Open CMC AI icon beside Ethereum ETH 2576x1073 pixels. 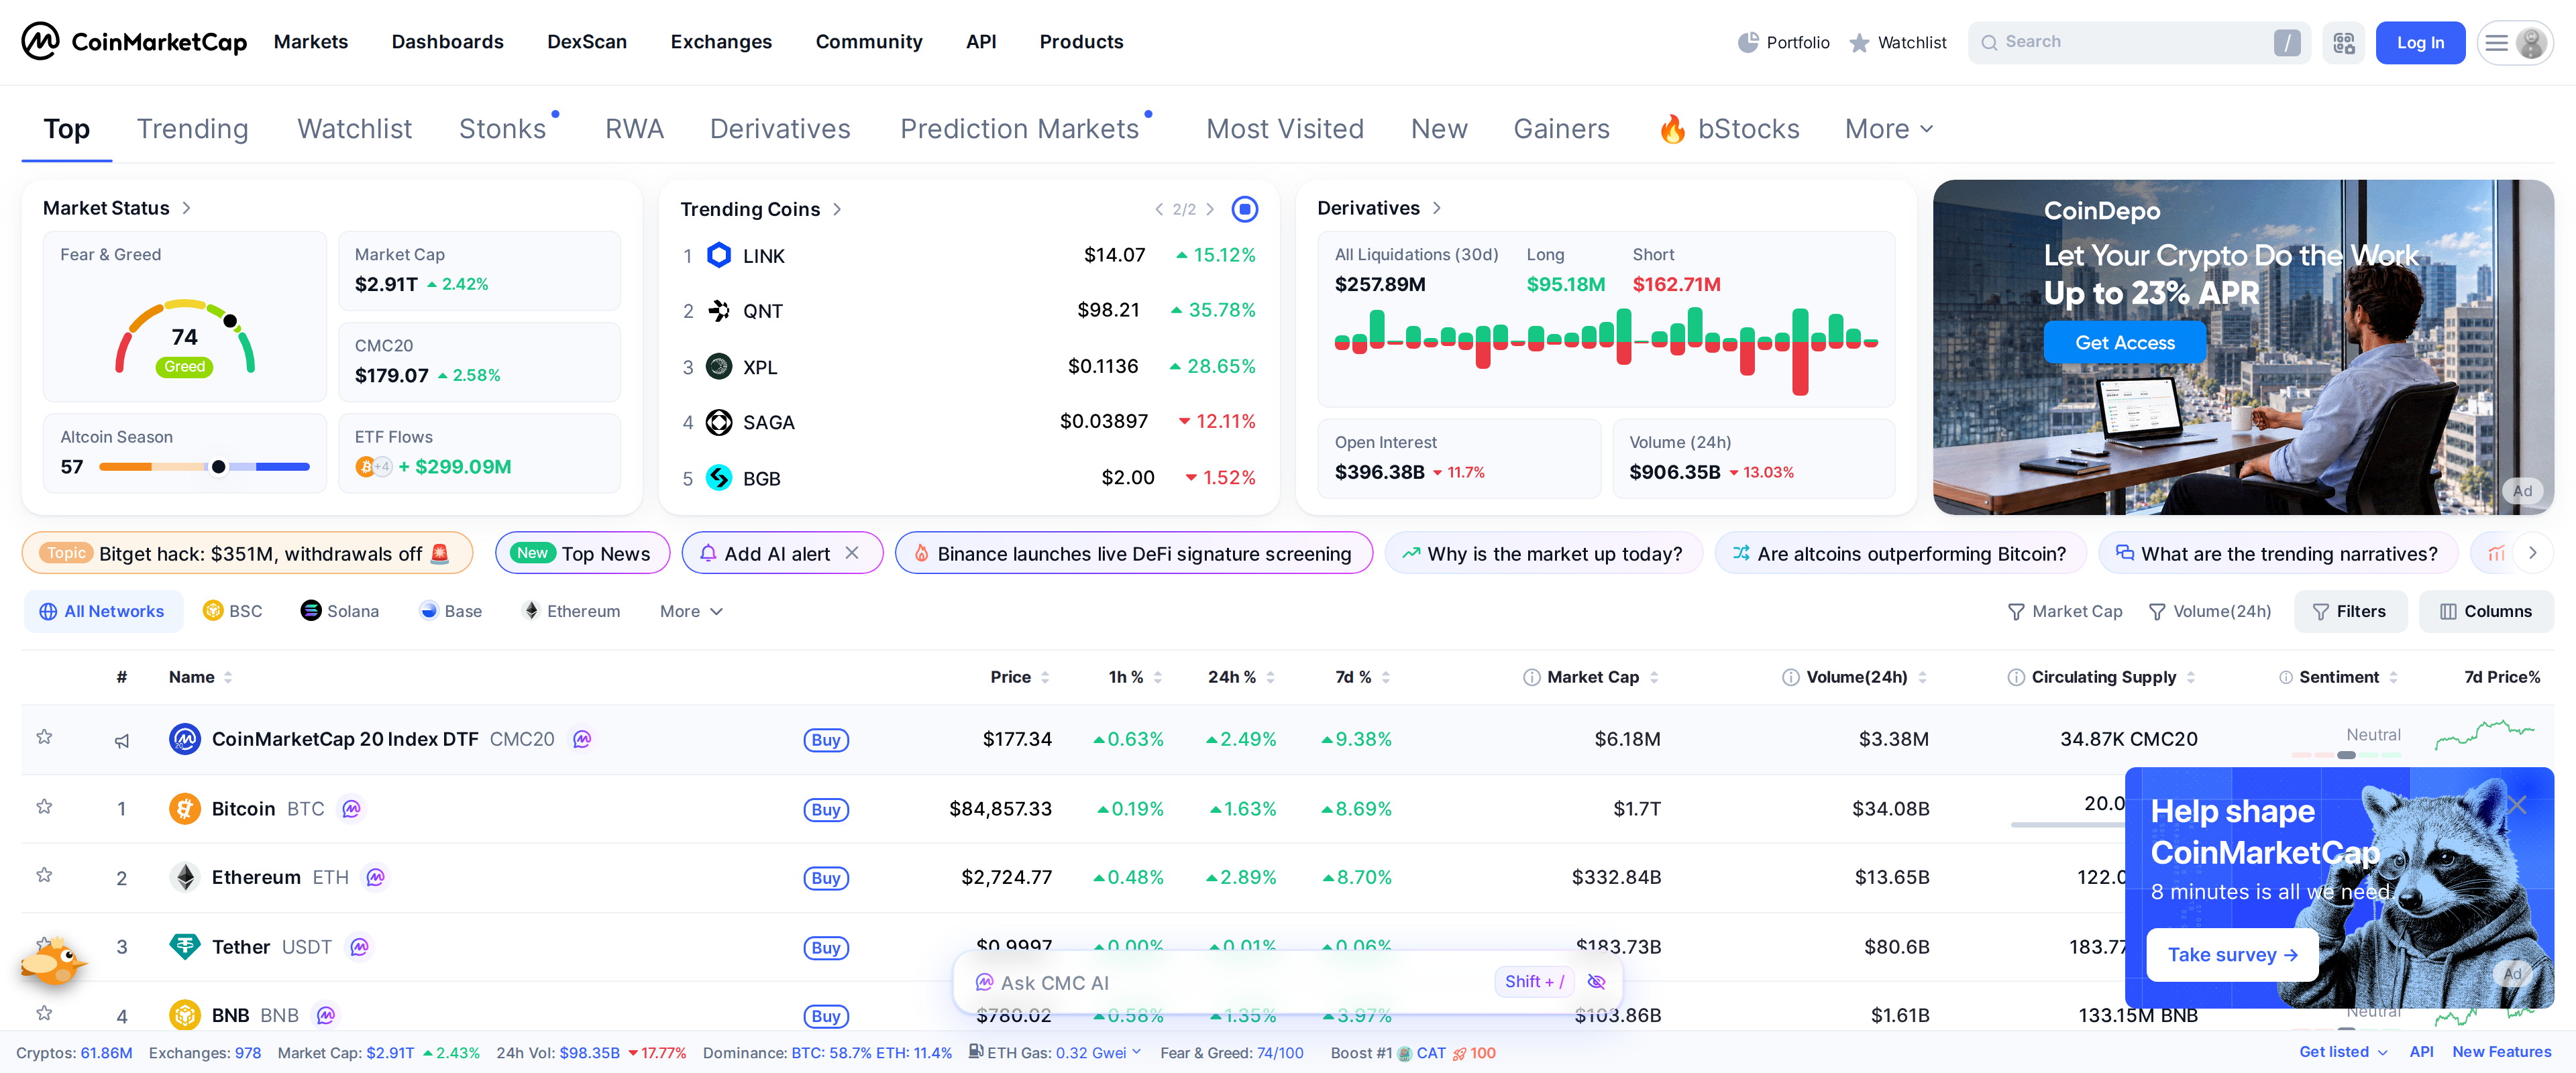[x=375, y=877]
